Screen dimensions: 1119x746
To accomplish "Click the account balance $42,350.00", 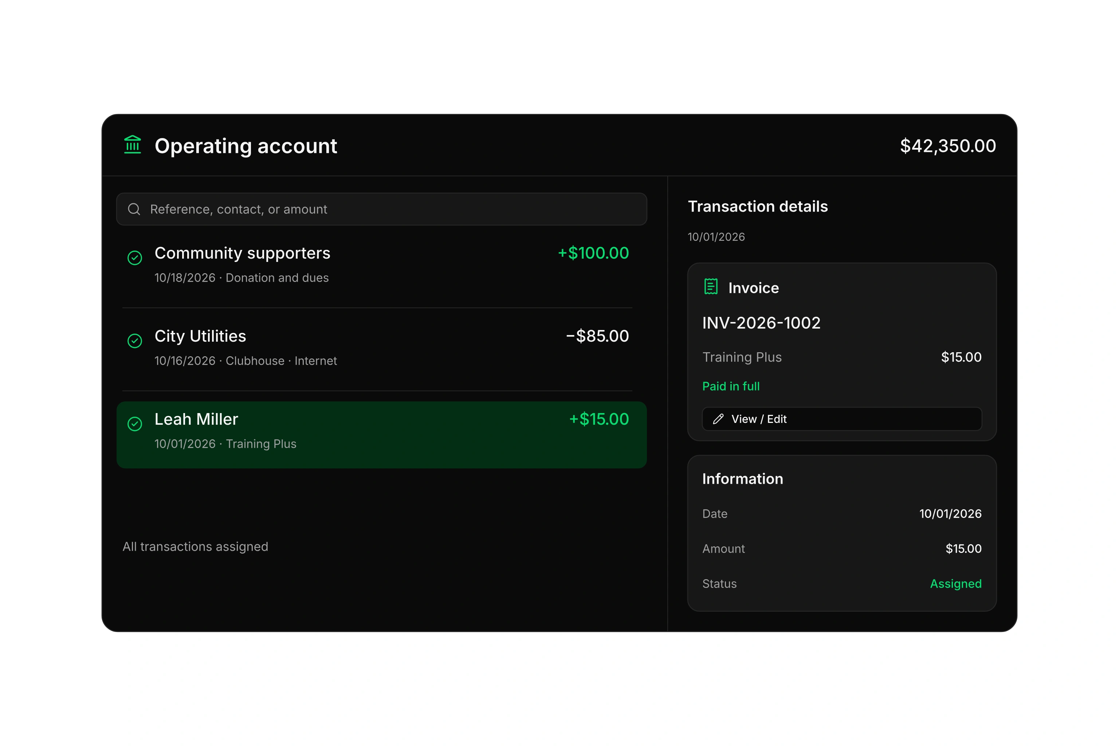I will 948,146.
